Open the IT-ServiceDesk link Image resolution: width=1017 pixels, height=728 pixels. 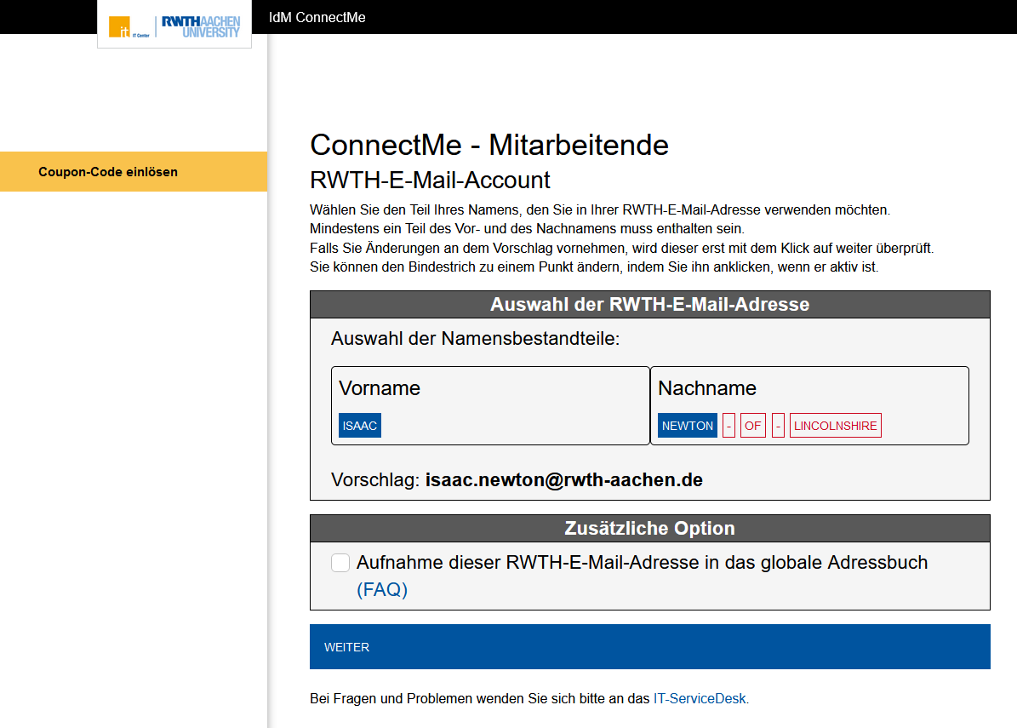tap(700, 699)
